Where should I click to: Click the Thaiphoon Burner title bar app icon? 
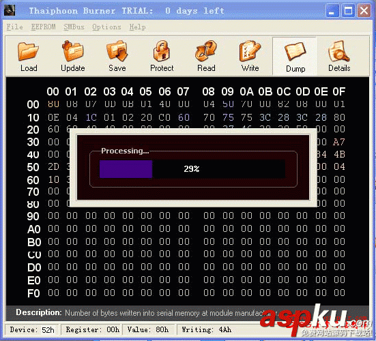click(x=10, y=10)
